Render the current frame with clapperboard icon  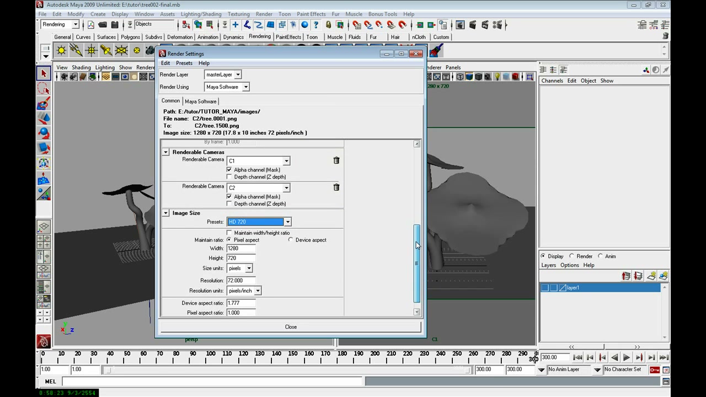click(x=473, y=25)
